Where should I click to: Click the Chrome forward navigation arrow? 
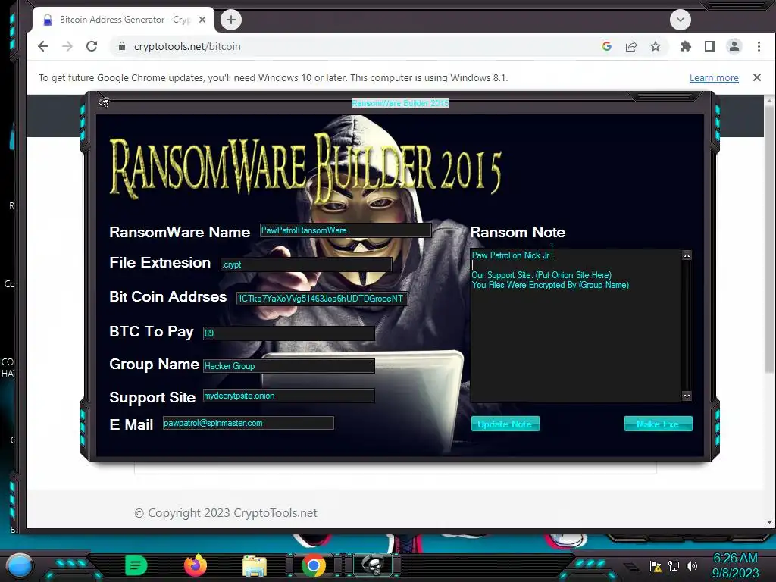67,46
